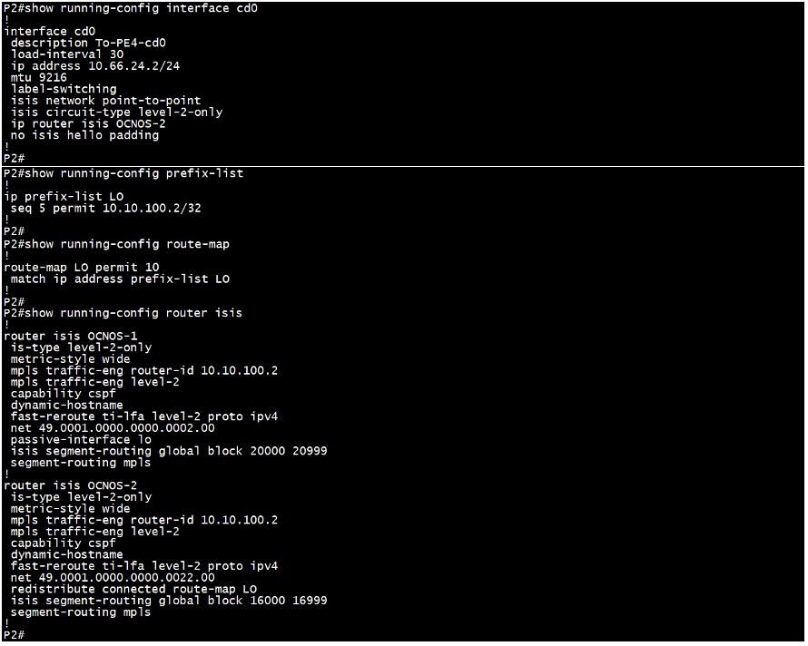This screenshot has width=808, height=646.
Task: Click segment-routing global block 20000 20999 line
Action: point(169,451)
